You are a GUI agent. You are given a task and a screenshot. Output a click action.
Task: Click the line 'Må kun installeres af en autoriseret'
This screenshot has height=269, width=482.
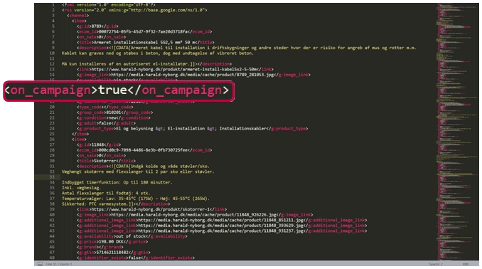[x=146, y=64]
